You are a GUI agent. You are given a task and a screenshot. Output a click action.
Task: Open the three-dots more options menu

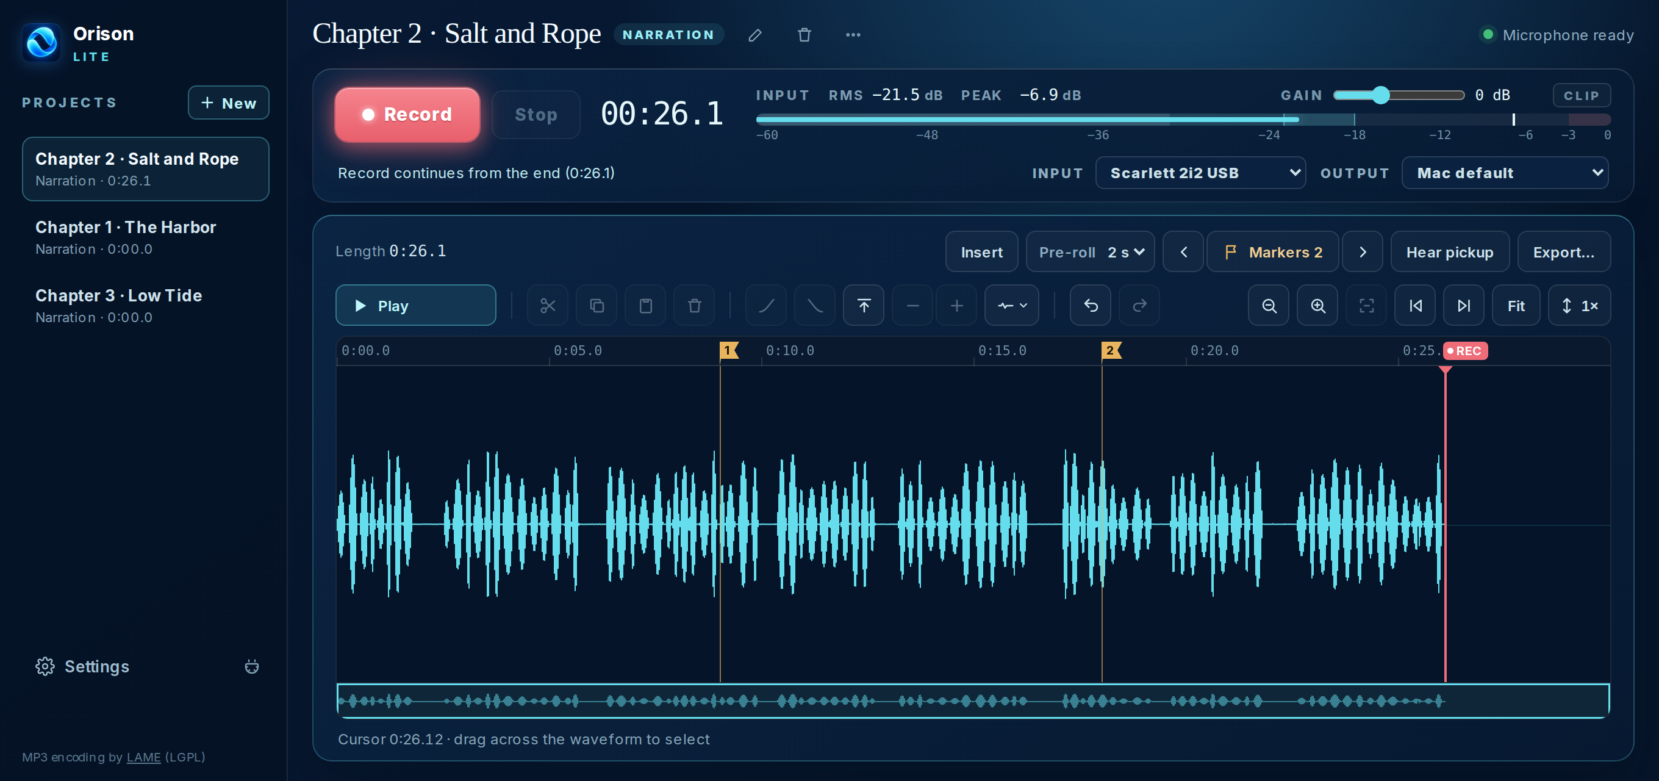tap(853, 35)
